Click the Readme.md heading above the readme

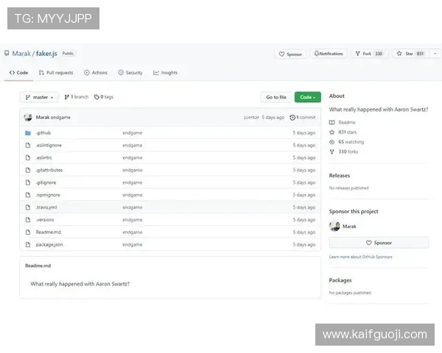pos(38,265)
